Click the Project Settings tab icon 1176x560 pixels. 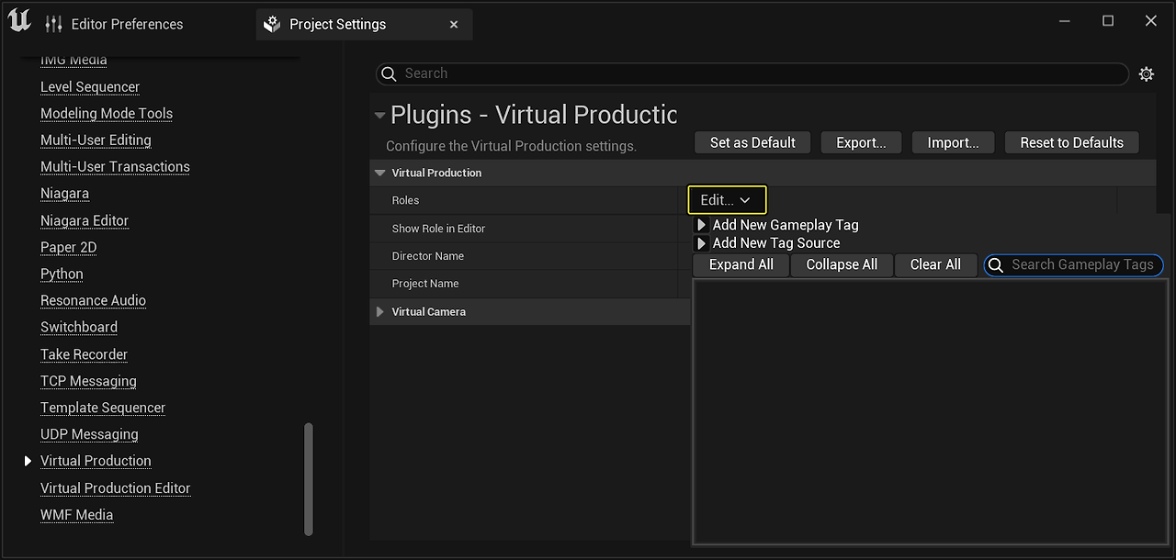tap(272, 25)
